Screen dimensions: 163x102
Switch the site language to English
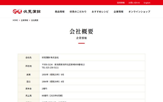(147, 3)
